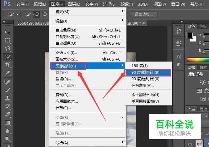Choose Arbitrary angle rotation
Viewport: 209px width, 147px height.
click(x=148, y=85)
